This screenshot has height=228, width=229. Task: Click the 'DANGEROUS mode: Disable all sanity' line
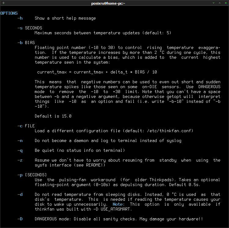(x=119, y=219)
